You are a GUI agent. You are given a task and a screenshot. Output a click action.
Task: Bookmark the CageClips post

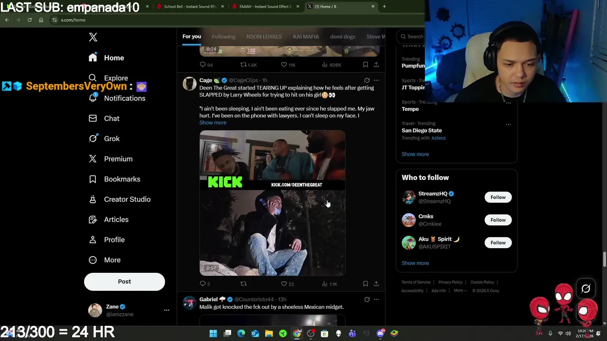tap(365, 284)
